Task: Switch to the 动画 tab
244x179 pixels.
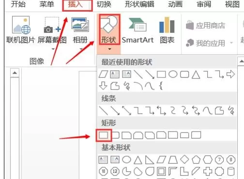Action: coord(175,4)
